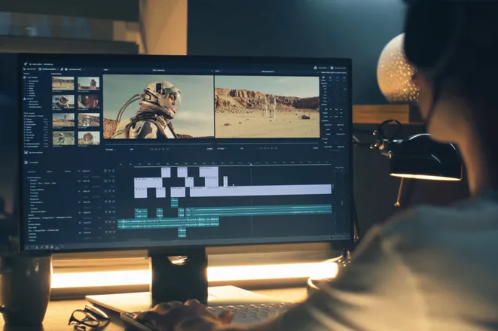
Task: Open the range dropdown below the desert cliffs monitor
Action: tap(222, 149)
